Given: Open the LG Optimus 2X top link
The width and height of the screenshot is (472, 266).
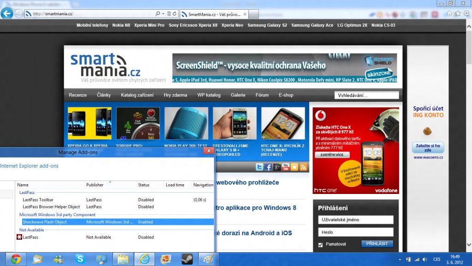Looking at the screenshot, I should pos(352,25).
